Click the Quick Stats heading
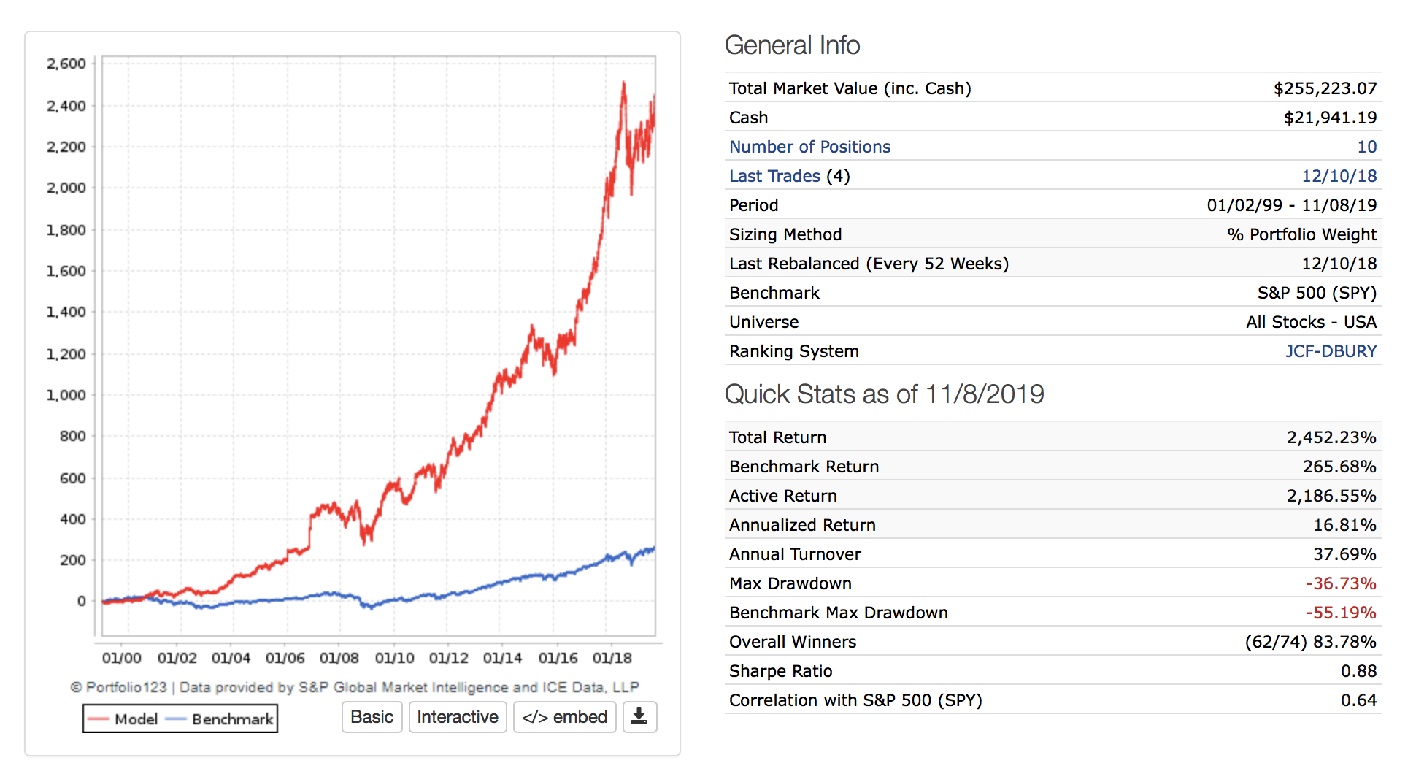 coord(884,394)
